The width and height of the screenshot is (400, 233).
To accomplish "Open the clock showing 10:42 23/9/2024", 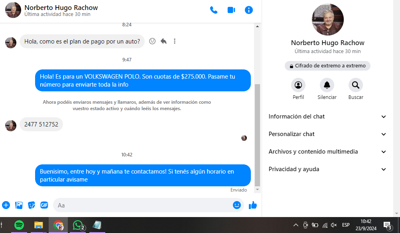I will tap(366, 225).
